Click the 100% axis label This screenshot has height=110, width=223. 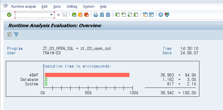[x=134, y=93]
